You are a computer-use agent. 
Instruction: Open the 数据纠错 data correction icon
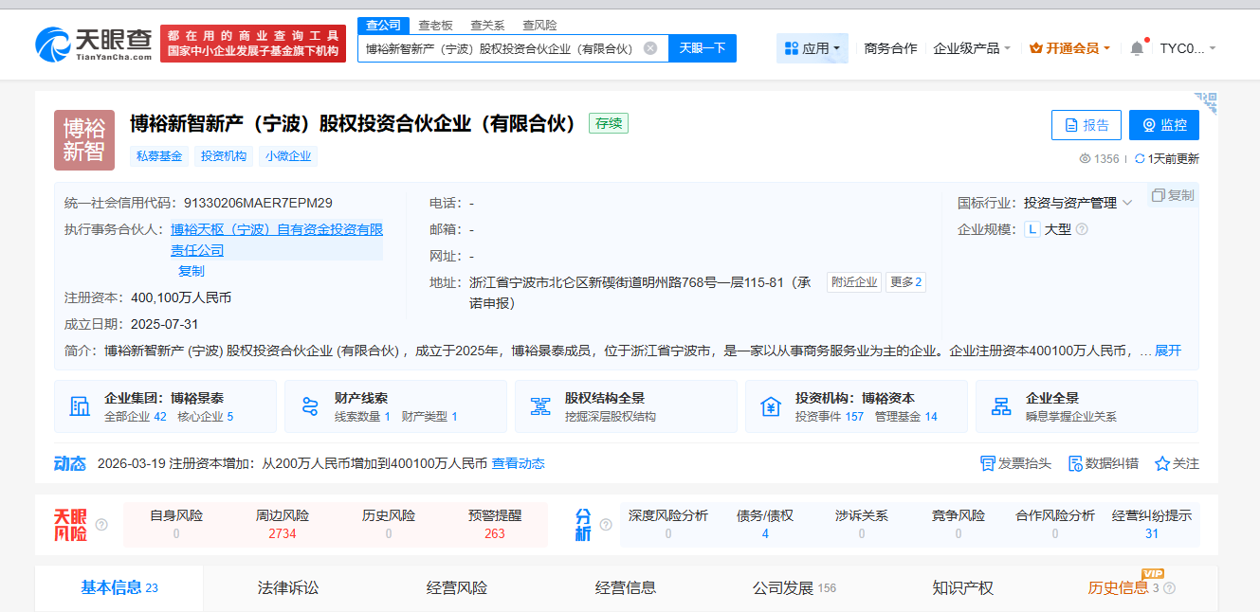click(x=1077, y=464)
